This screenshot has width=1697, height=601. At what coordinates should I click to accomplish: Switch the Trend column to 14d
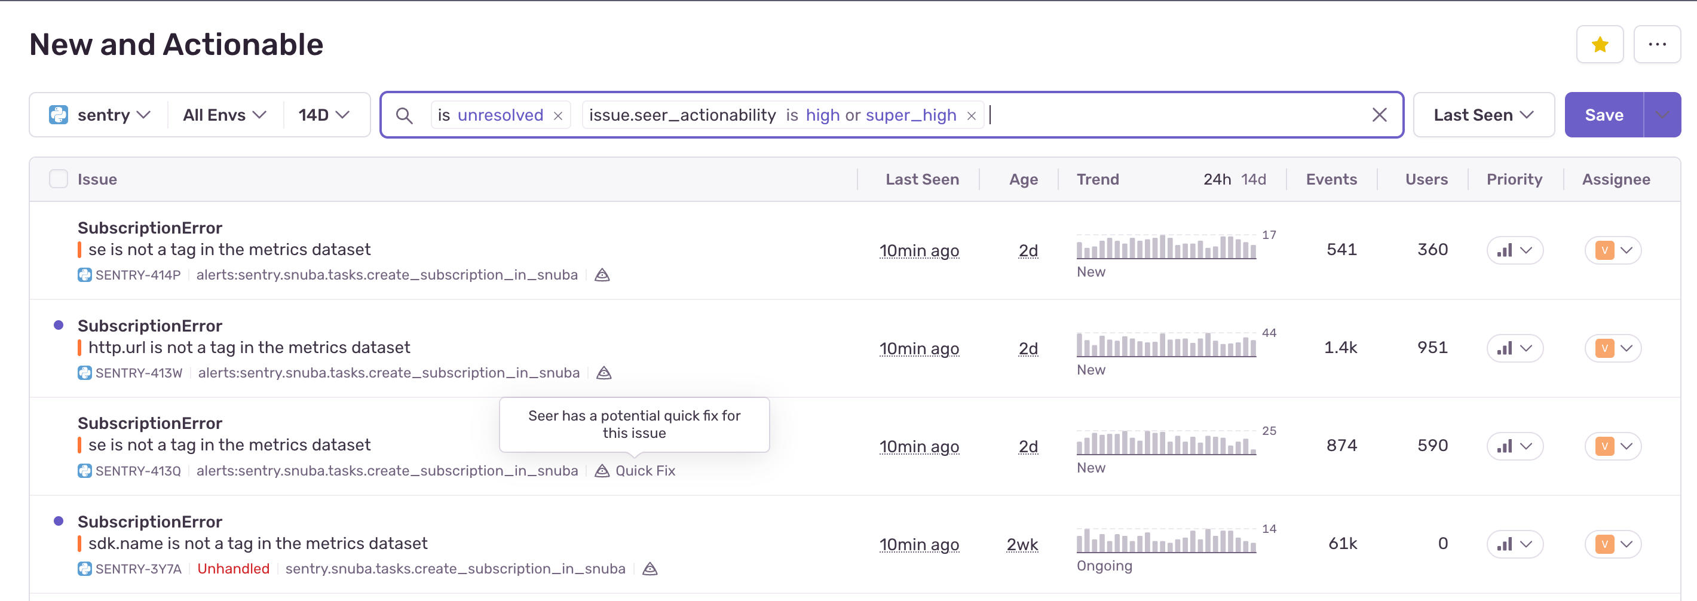point(1254,179)
